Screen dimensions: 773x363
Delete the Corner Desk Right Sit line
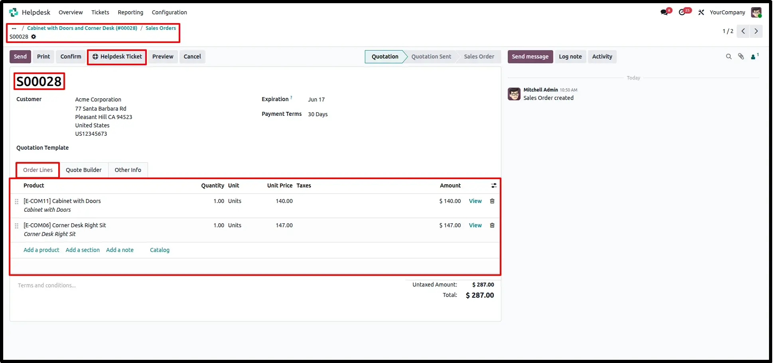[492, 225]
